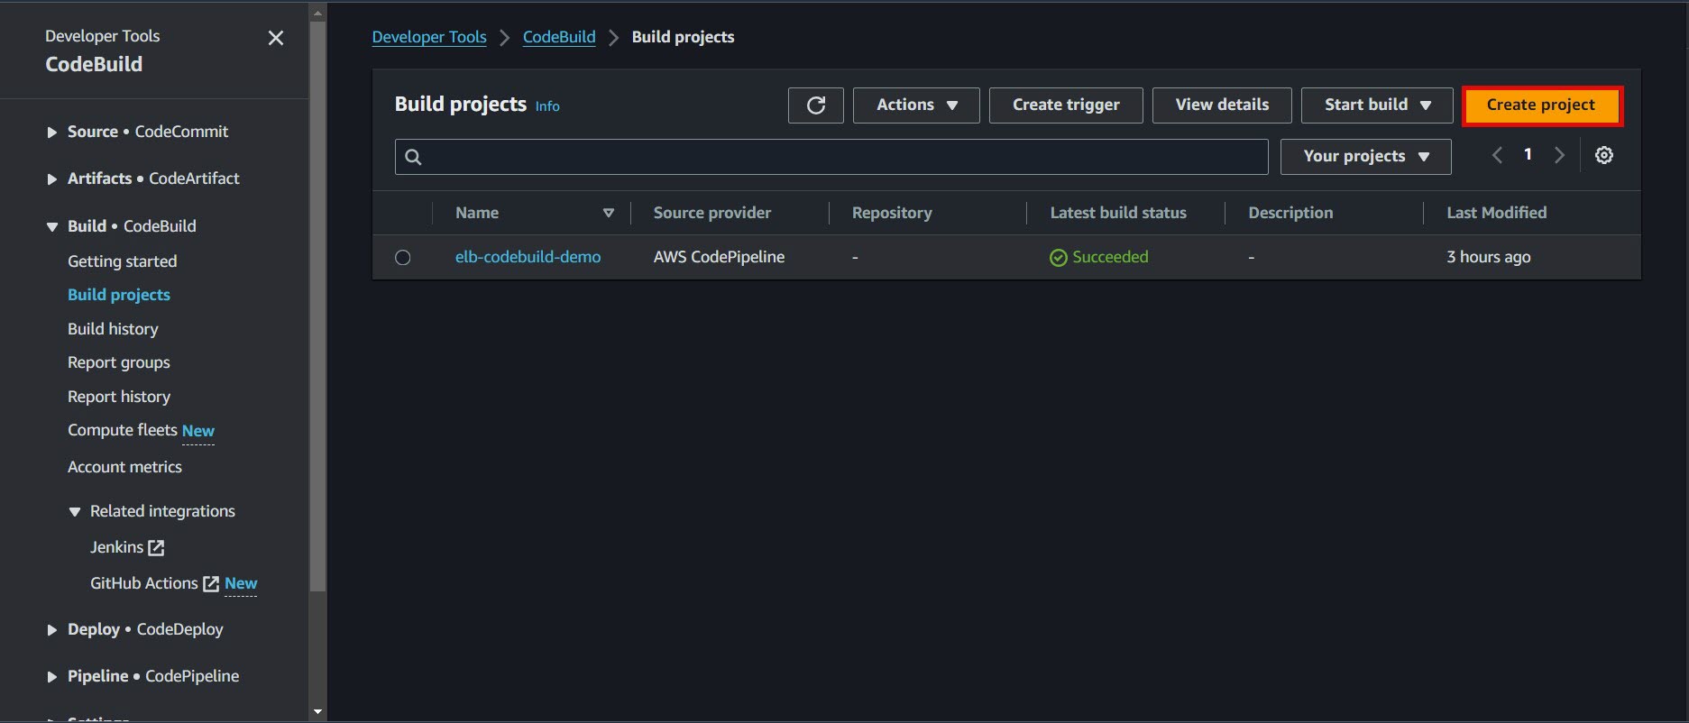Viewport: 1689px width, 723px height.
Task: Click the Succeeded status check icon
Action: [x=1058, y=258]
